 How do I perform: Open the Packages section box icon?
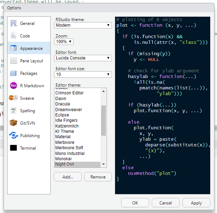point(14,73)
